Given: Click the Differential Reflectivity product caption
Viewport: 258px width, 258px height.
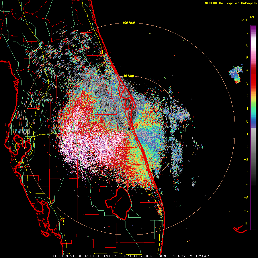Looking at the screenshot, I should (x=130, y=256).
